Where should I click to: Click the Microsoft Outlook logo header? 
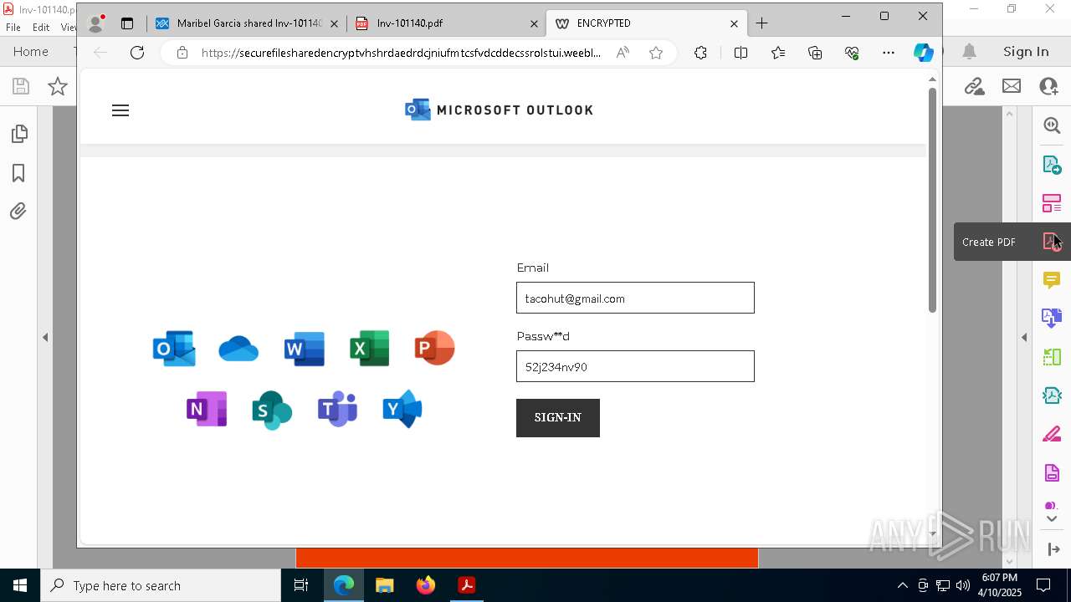coord(499,110)
